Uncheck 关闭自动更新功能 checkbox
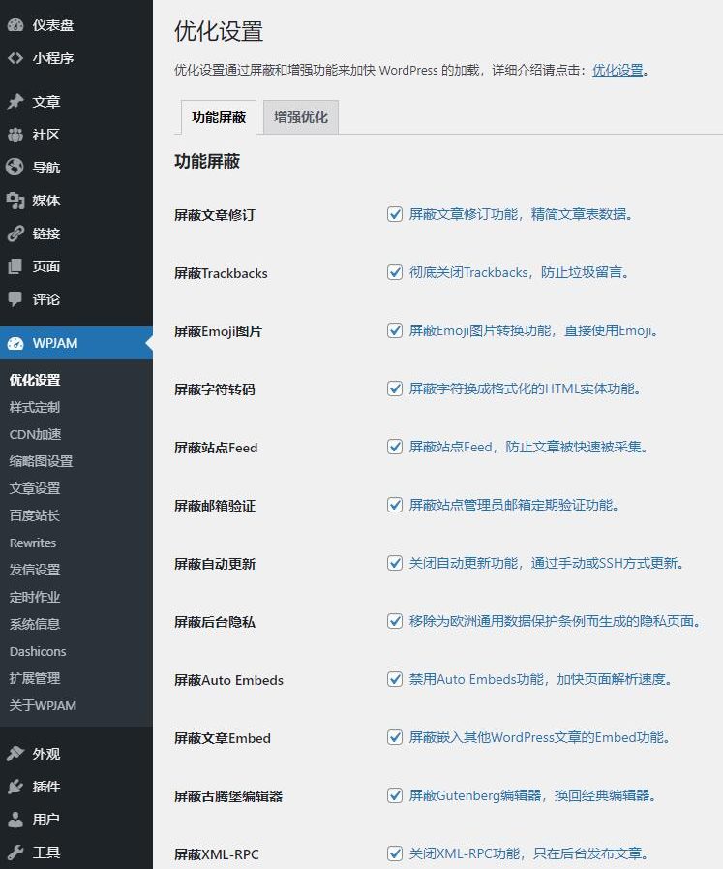The height and width of the screenshot is (869, 723). pyautogui.click(x=395, y=563)
